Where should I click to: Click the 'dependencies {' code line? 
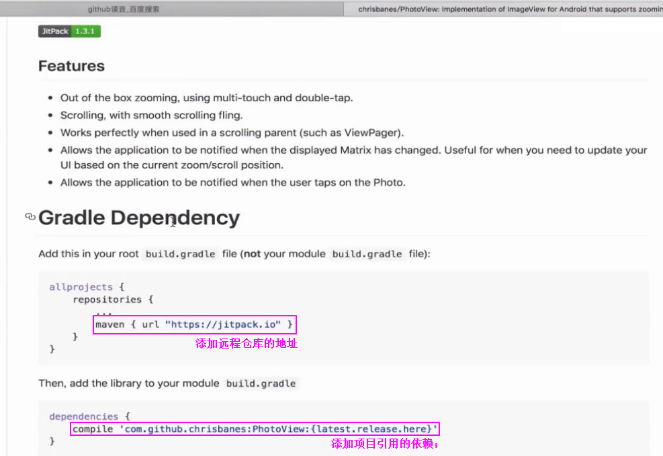pos(89,416)
